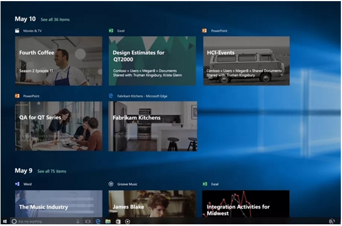Click Season 2 Episode 11 text
The height and width of the screenshot is (226, 342).
[36, 71]
